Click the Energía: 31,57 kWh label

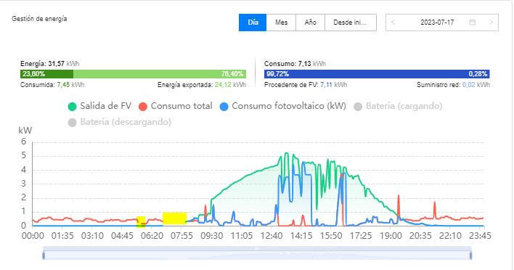click(x=50, y=64)
